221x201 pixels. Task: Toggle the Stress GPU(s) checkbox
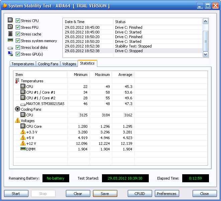[18, 54]
